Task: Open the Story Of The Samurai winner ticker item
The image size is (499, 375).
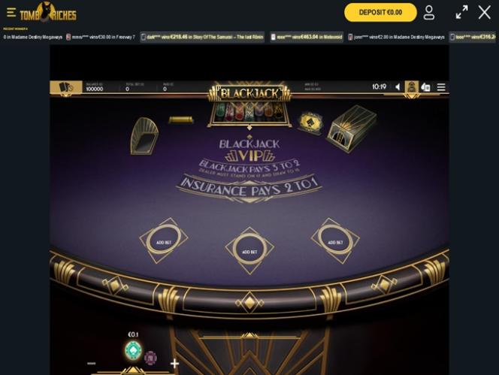Action: click(x=202, y=37)
